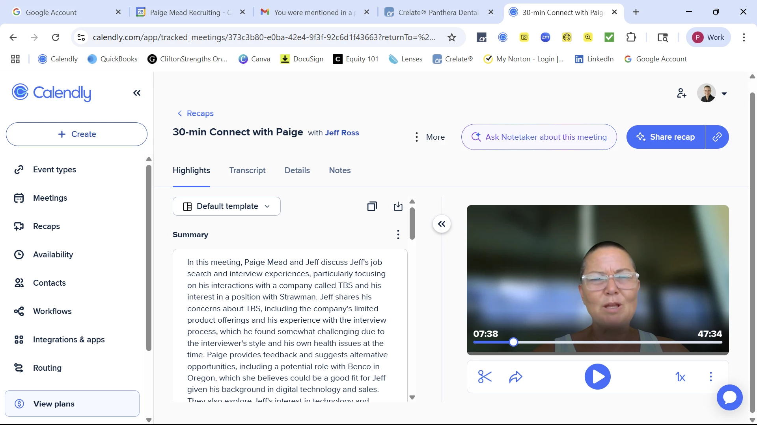Switch to Gmail 'You were mentioned' tab
Image resolution: width=757 pixels, height=425 pixels.
[314, 12]
